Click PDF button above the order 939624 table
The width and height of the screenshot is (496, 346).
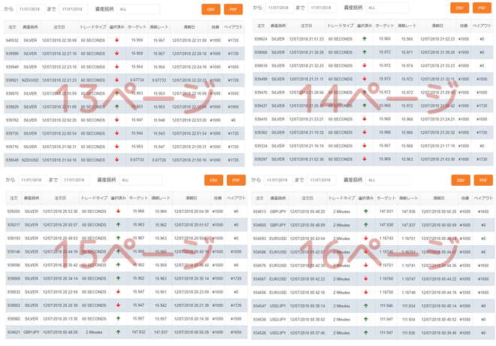point(482,8)
